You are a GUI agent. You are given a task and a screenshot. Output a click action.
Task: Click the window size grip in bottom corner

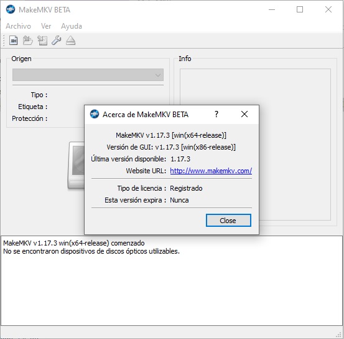click(339, 335)
